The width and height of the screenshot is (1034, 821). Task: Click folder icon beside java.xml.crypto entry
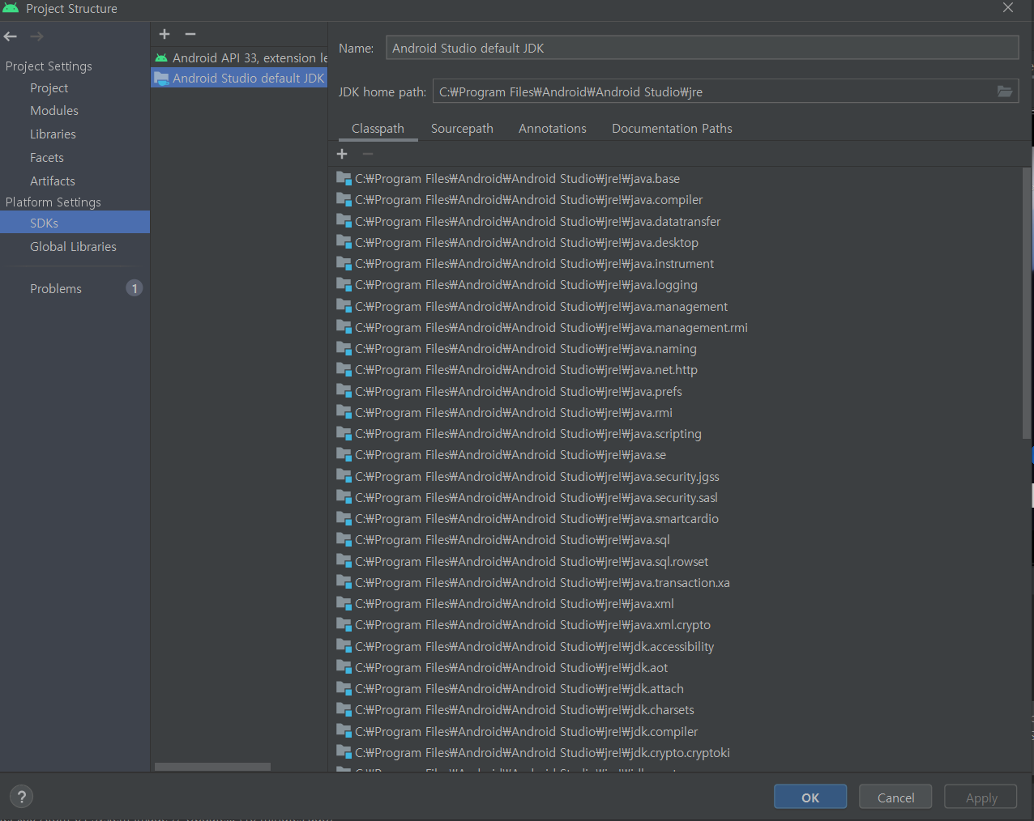point(344,624)
